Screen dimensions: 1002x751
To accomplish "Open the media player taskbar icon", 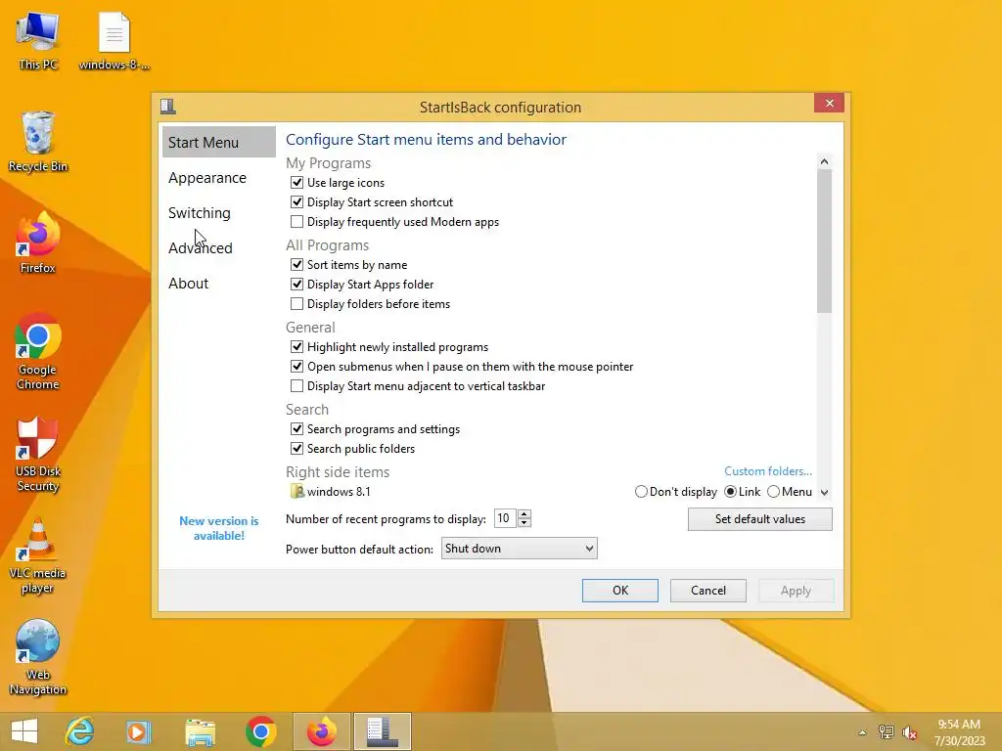I will (138, 731).
